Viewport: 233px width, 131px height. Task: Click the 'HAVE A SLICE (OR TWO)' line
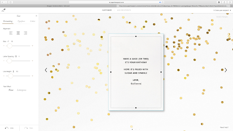coord(136,59)
